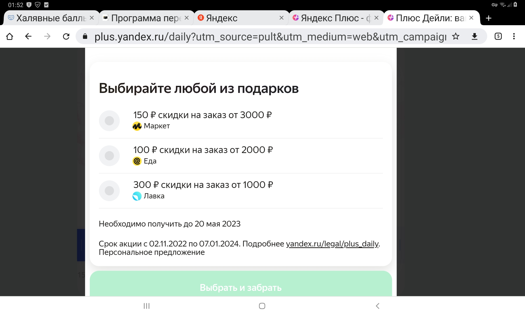525x315 pixels.
Task: Click the Яндекс Маркет logo icon
Action: coord(137,126)
